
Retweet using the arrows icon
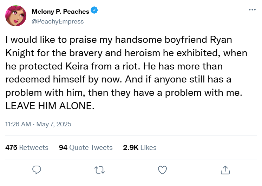99,170
